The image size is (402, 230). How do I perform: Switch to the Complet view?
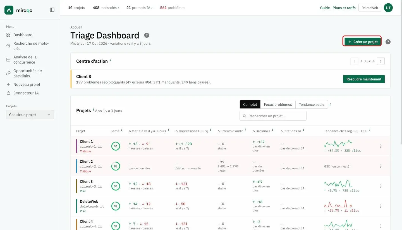250,105
